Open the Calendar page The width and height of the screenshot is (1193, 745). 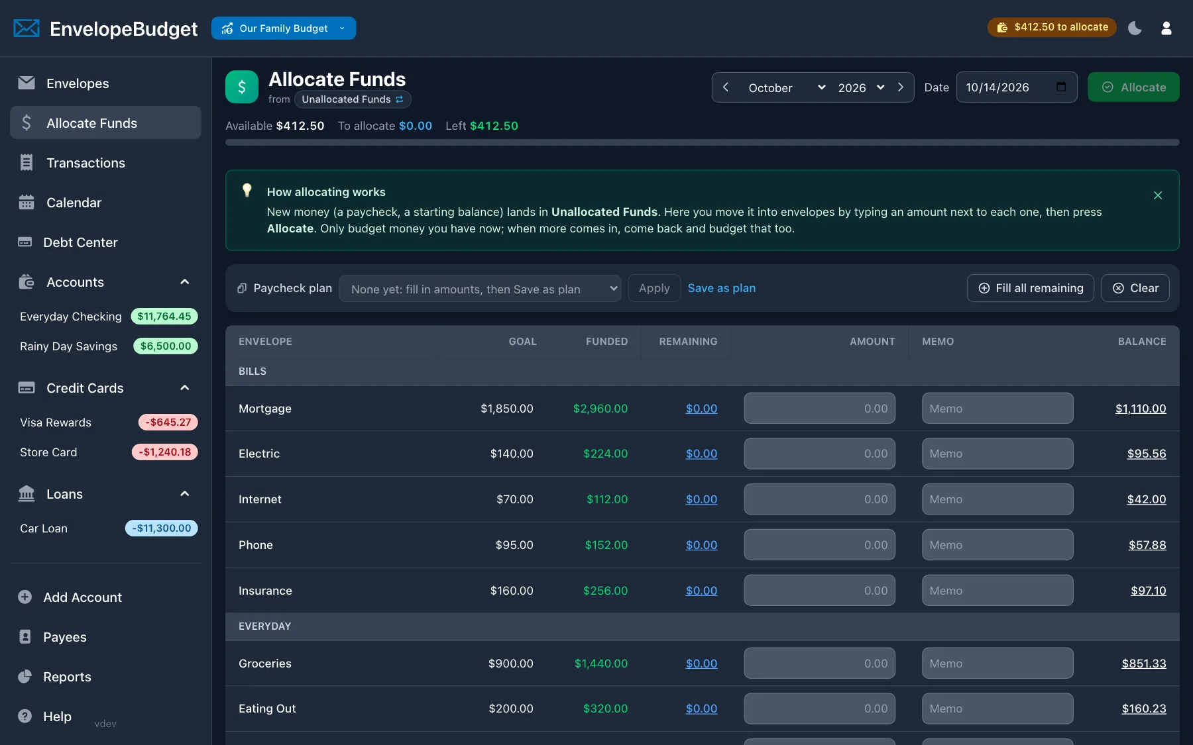click(x=105, y=202)
